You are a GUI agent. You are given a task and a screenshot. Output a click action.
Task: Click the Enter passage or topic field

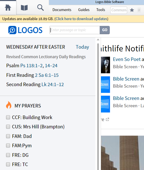(75, 30)
